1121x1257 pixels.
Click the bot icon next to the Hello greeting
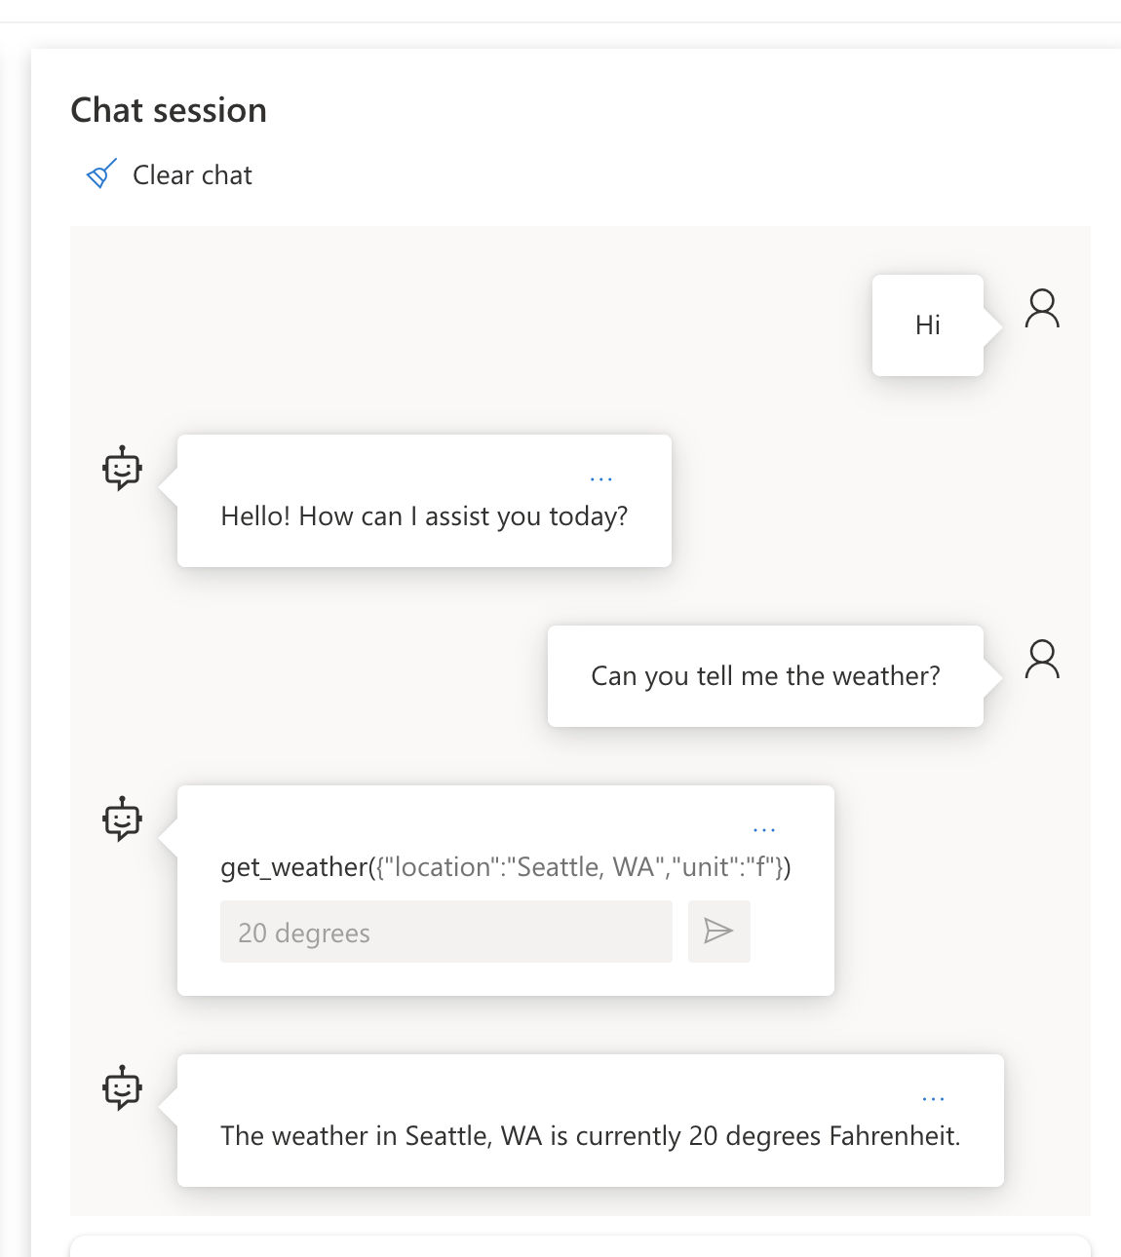[123, 469]
